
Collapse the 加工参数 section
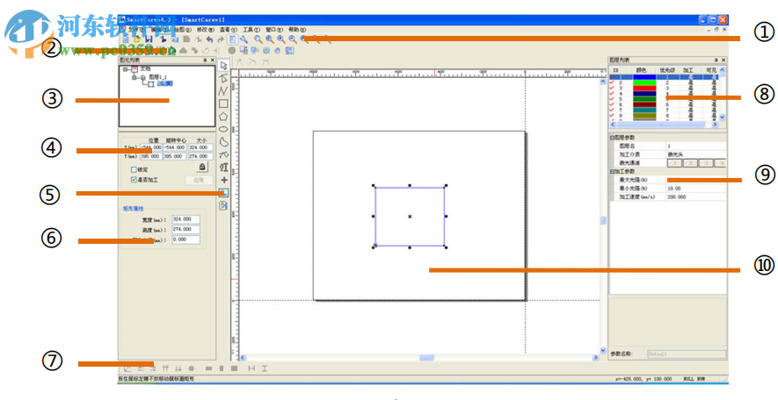coord(612,172)
